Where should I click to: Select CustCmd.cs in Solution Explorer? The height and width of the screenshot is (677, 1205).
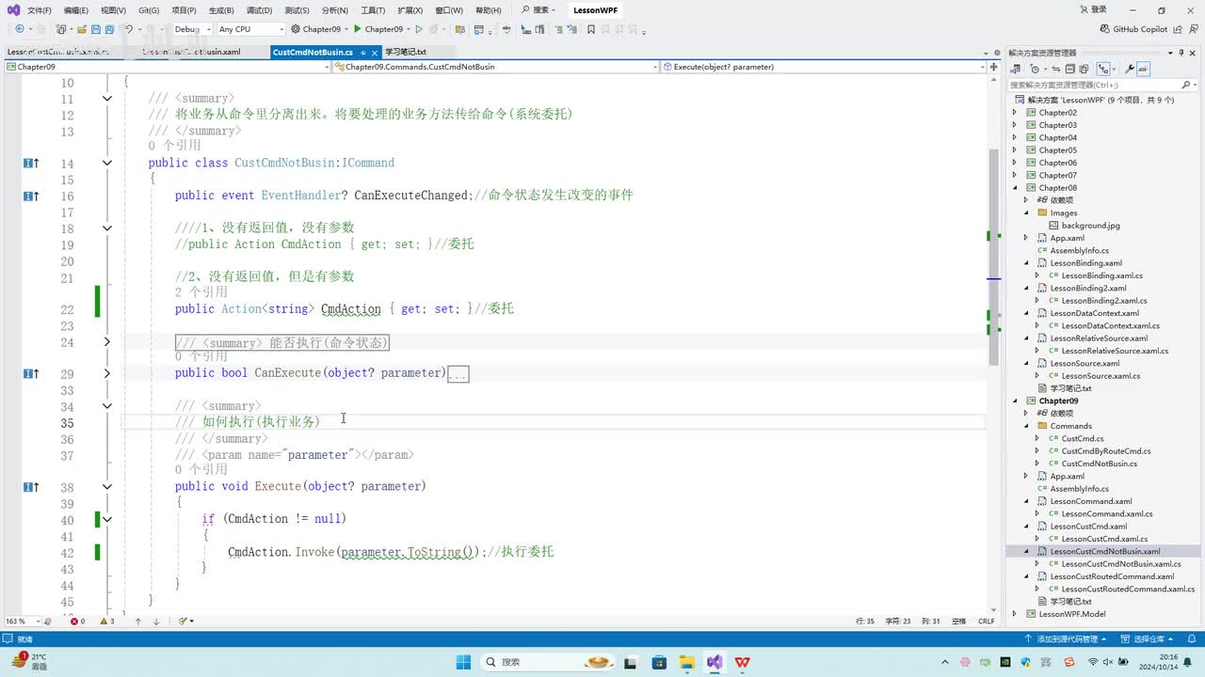click(1083, 438)
